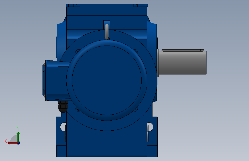
Task: Click the red "X" axis label
Action: pyautogui.click(x=6, y=141)
